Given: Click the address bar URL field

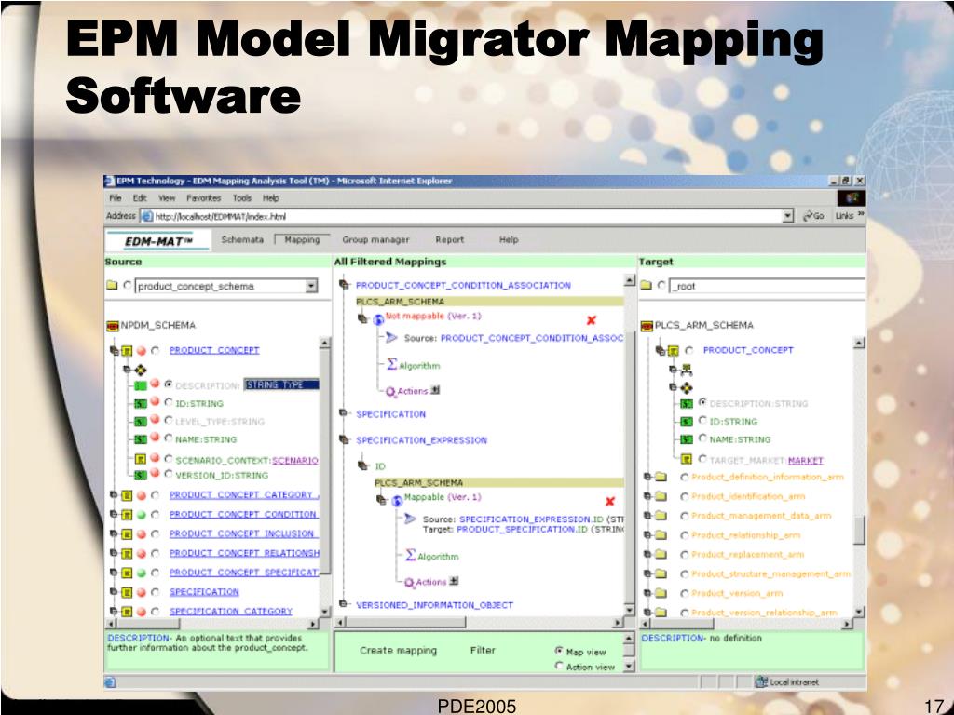Looking at the screenshot, I should click(468, 216).
